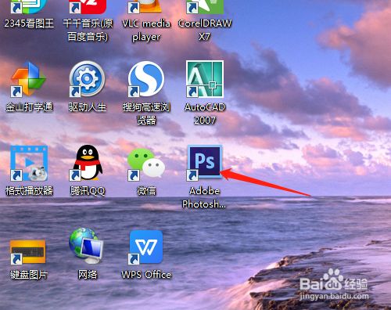Click the '微信' label text
This screenshot has width=391, height=310.
tap(146, 191)
